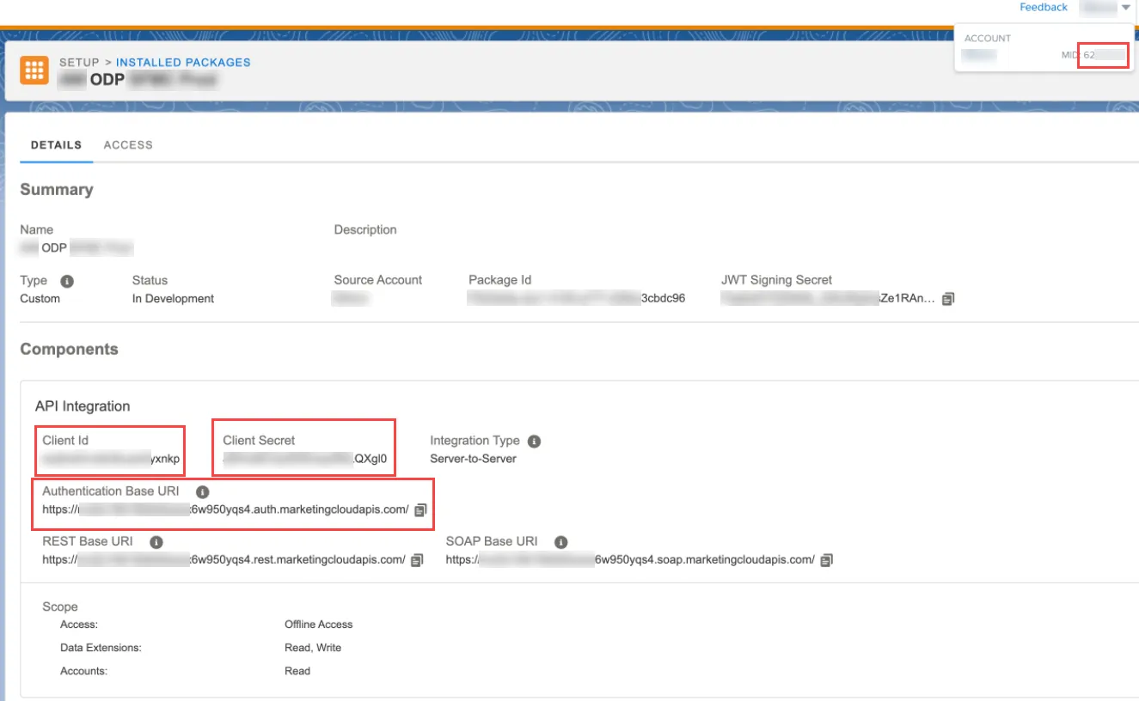Click the Client Id value field
Viewport: 1139px width, 701px height.
(x=112, y=460)
